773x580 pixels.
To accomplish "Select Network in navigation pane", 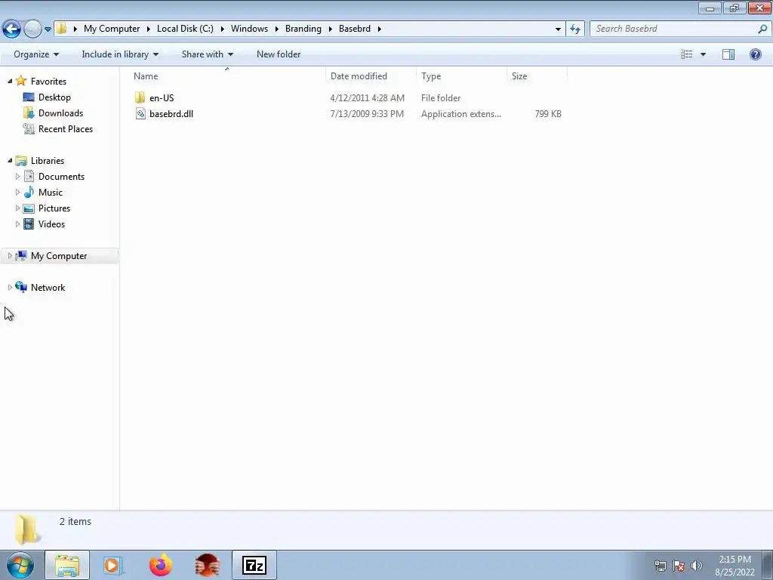I will pyautogui.click(x=48, y=287).
